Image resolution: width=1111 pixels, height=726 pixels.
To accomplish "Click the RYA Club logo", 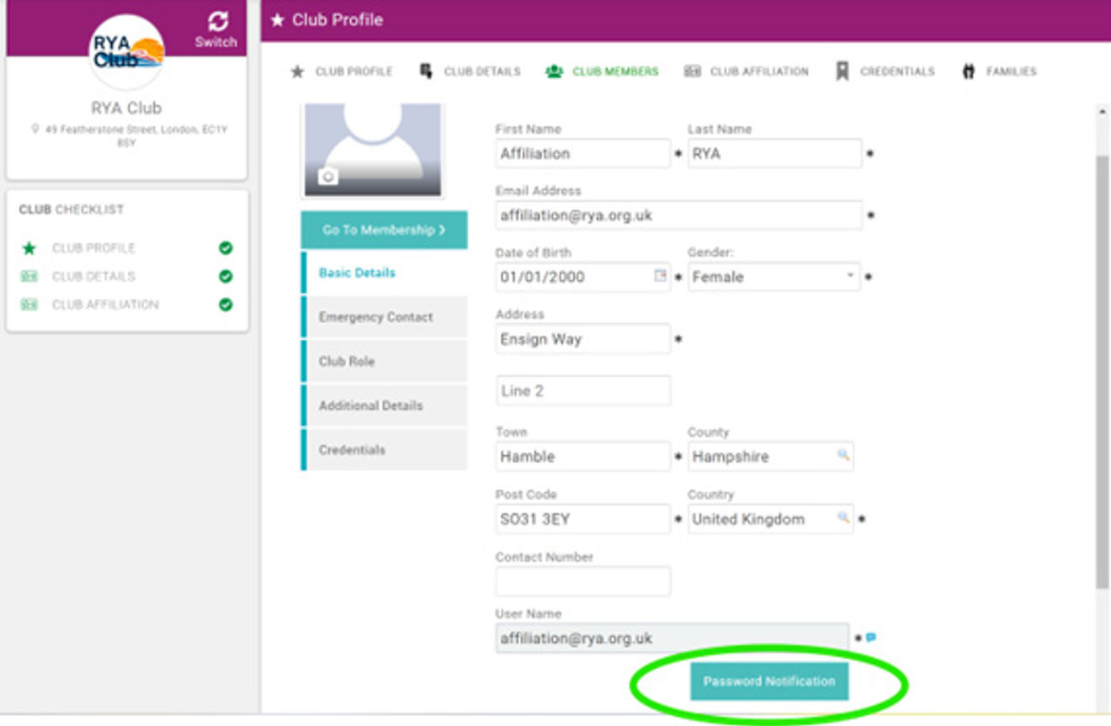I will click(126, 52).
